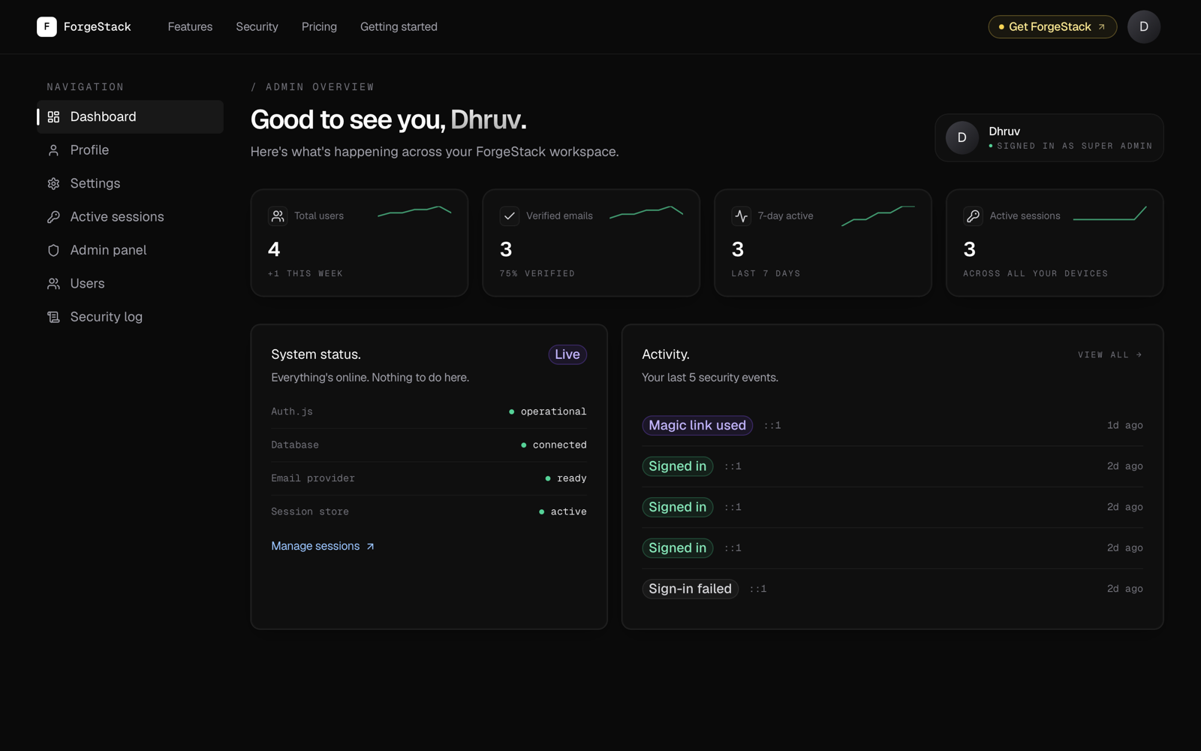Select Profile in the sidebar
This screenshot has height=751, width=1201.
pyautogui.click(x=130, y=150)
